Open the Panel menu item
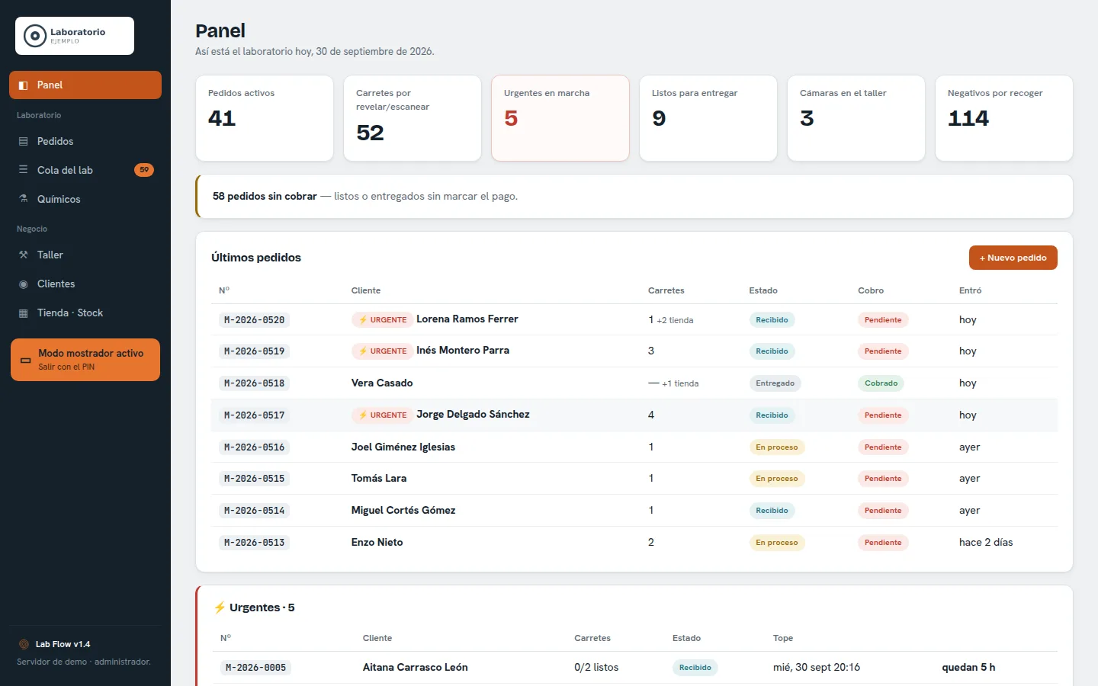 click(x=85, y=85)
